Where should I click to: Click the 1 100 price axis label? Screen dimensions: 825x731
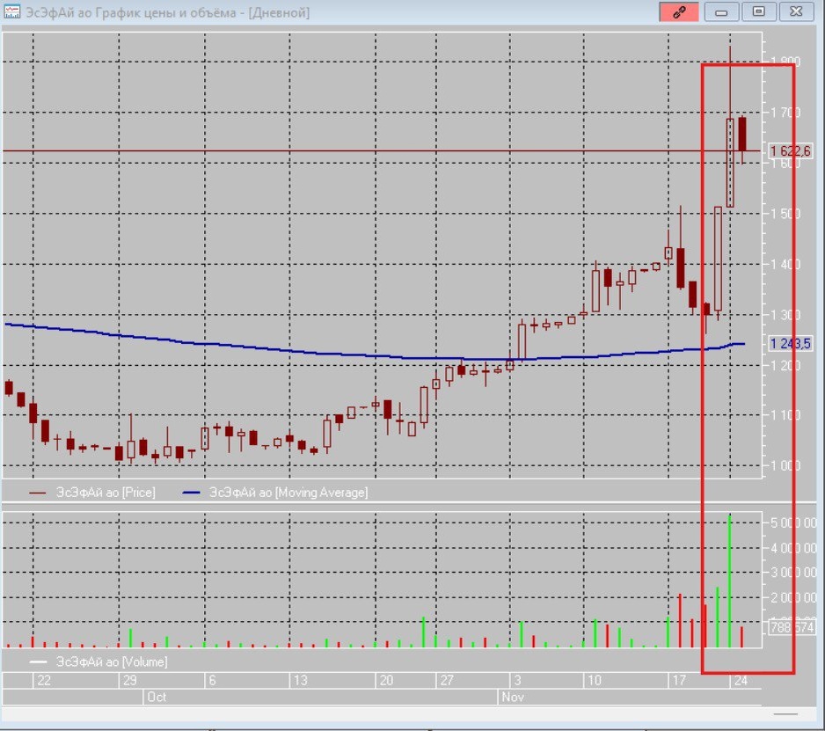pos(785,415)
